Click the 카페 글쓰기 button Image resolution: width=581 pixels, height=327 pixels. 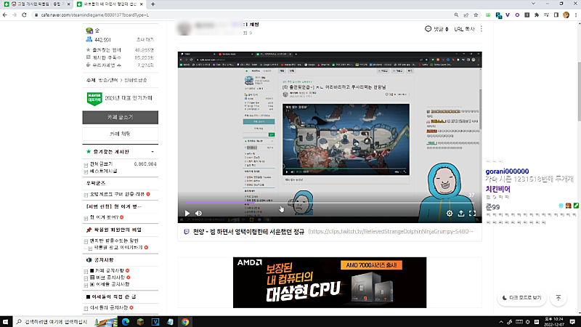point(120,117)
